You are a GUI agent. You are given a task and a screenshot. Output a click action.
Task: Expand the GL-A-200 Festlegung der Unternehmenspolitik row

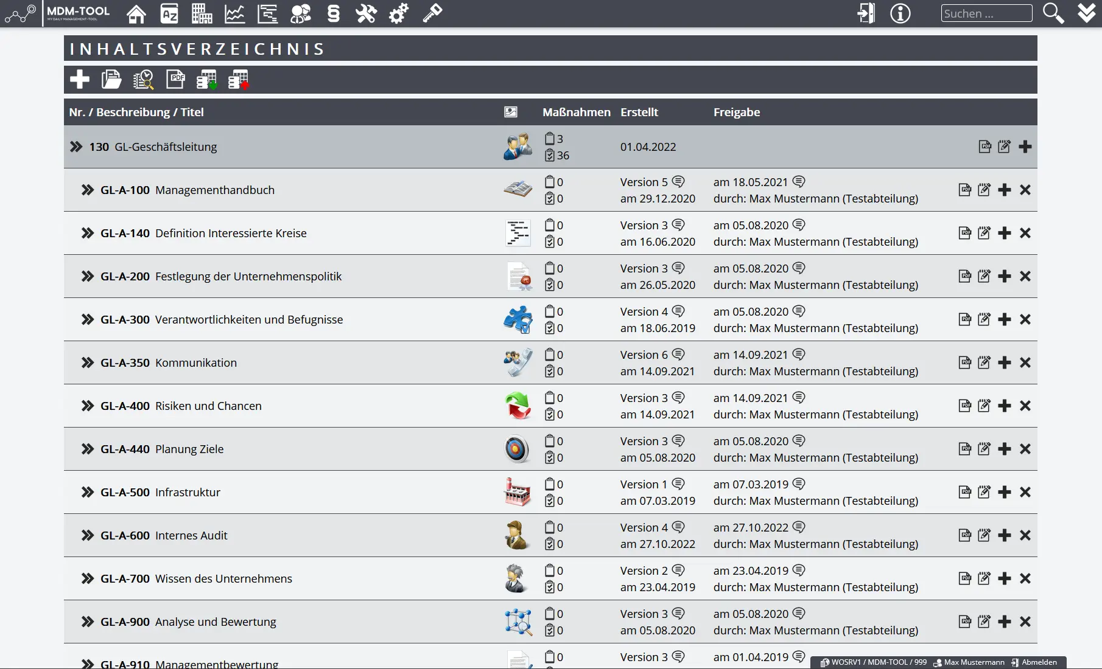click(x=88, y=276)
